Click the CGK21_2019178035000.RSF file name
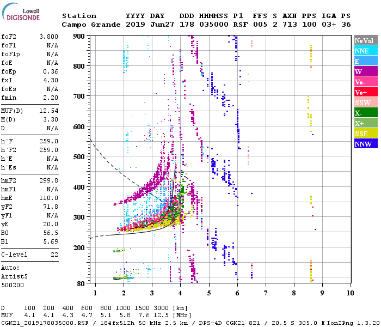The image size is (381, 327). pos(45,323)
